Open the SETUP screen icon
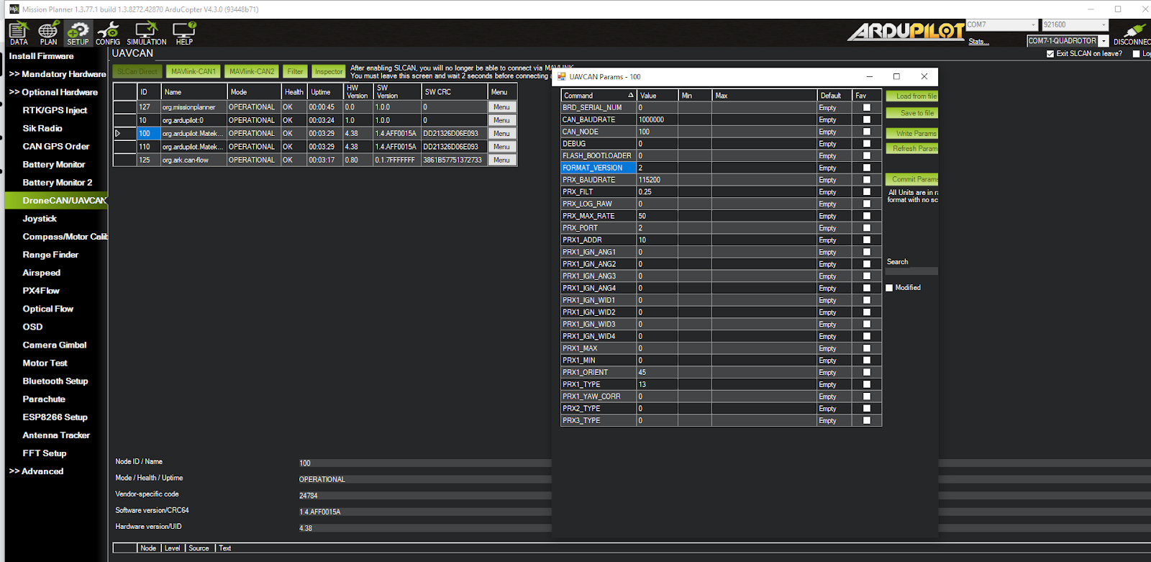Image resolution: width=1151 pixels, height=562 pixels. click(78, 33)
